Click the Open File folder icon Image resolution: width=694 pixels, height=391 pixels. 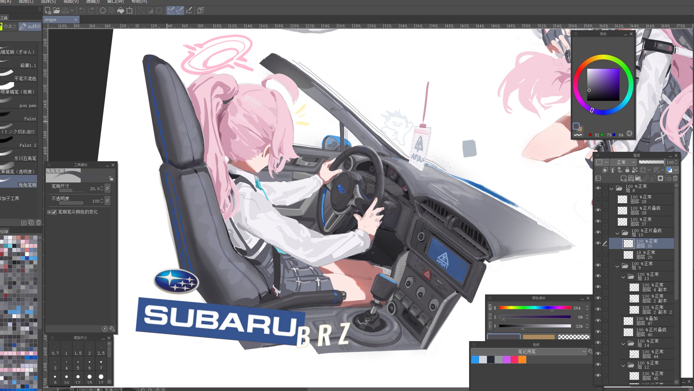[x=56, y=11]
